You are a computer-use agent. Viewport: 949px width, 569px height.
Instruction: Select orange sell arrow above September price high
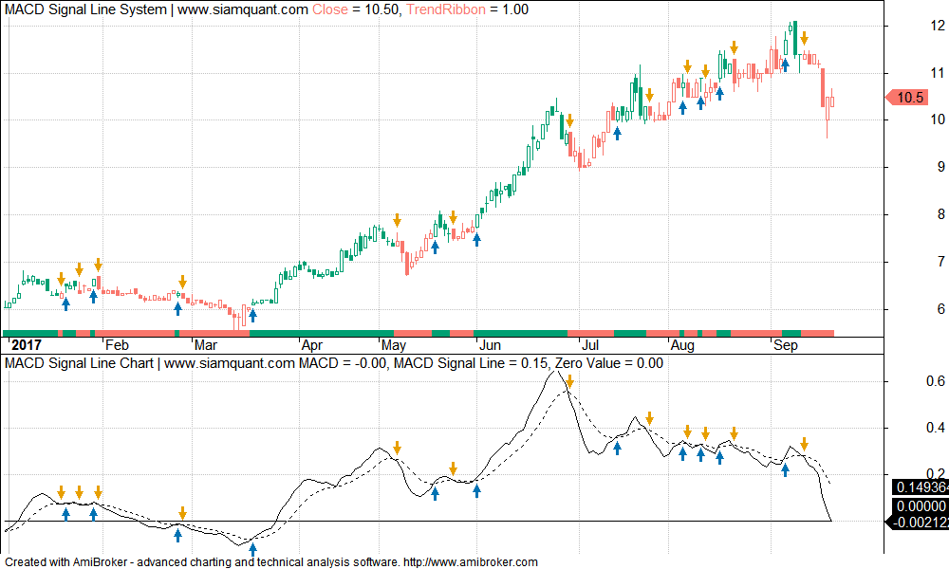click(x=804, y=38)
